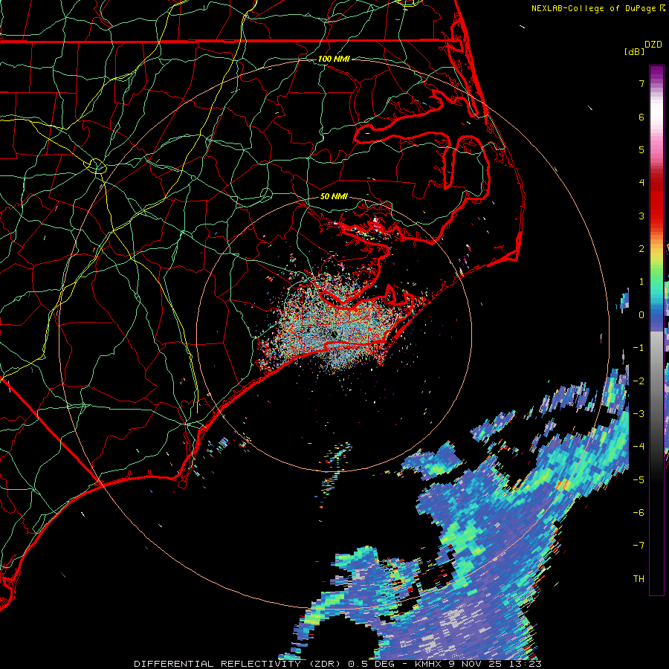This screenshot has width=669, height=669.
Task: Click the -3 value on color scale
Action: [x=639, y=414]
